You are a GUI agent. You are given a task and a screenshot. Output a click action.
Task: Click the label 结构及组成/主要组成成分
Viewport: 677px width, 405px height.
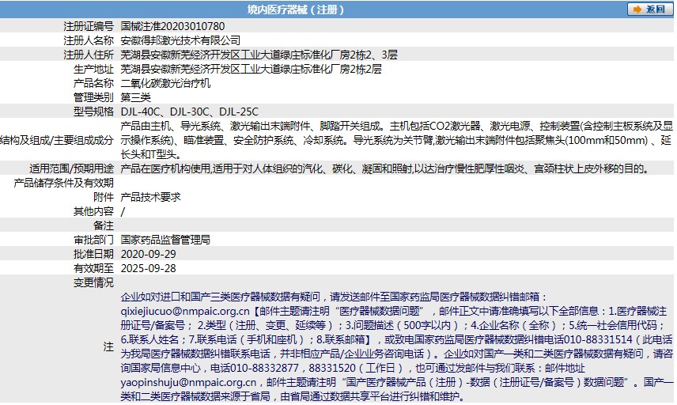57,140
